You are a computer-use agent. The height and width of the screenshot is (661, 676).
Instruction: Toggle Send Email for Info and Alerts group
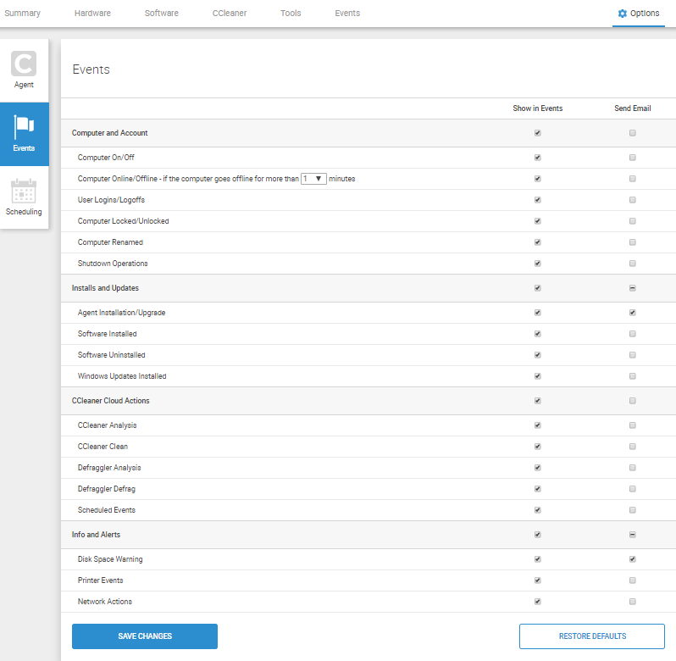click(x=633, y=534)
